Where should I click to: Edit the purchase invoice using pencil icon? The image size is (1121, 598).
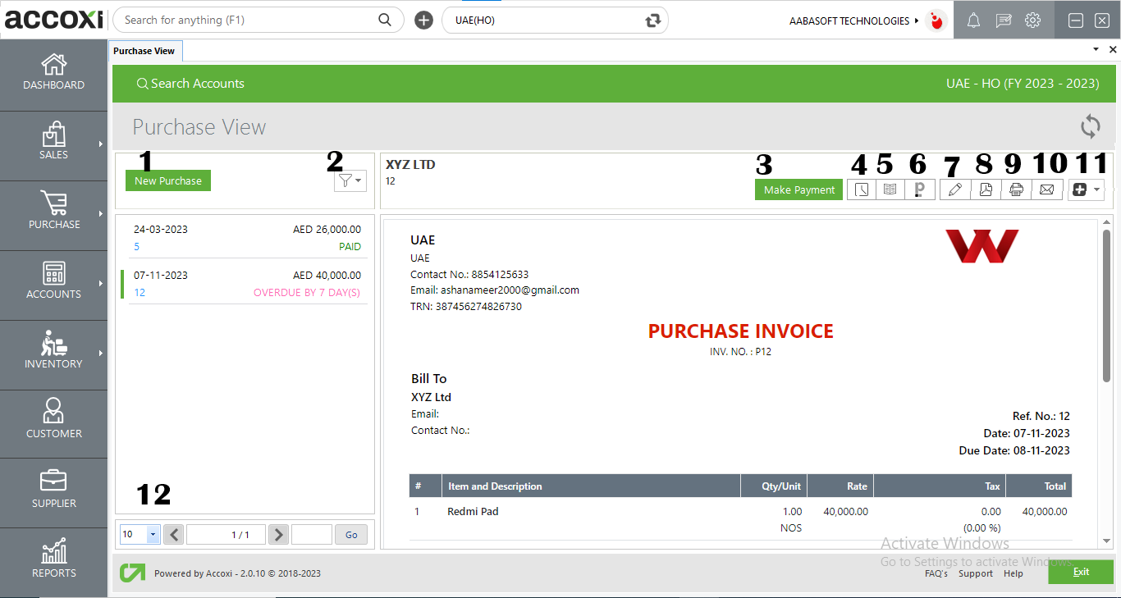[954, 189]
